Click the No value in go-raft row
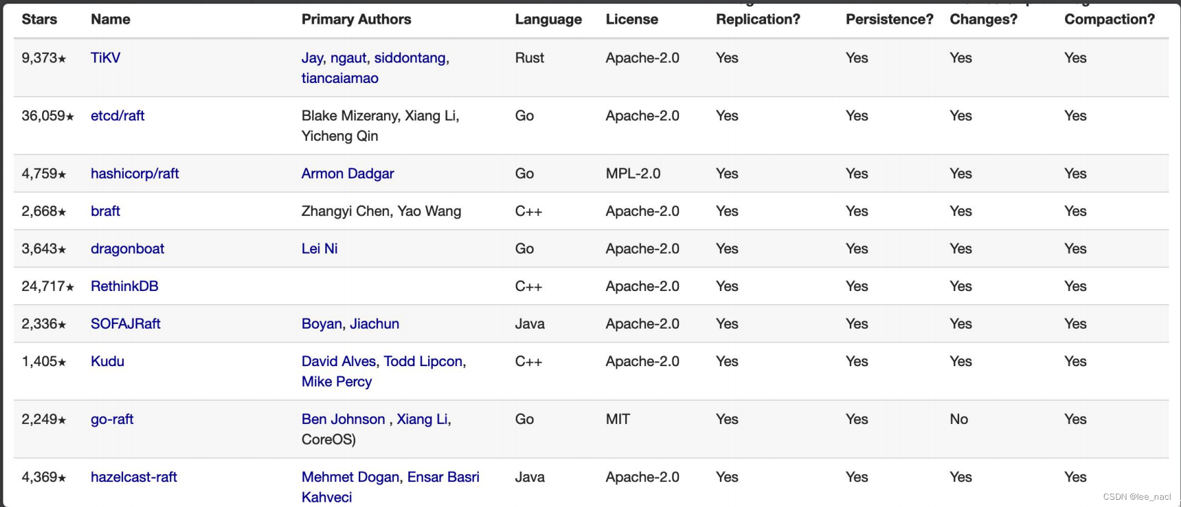The width and height of the screenshot is (1181, 507). pos(958,419)
